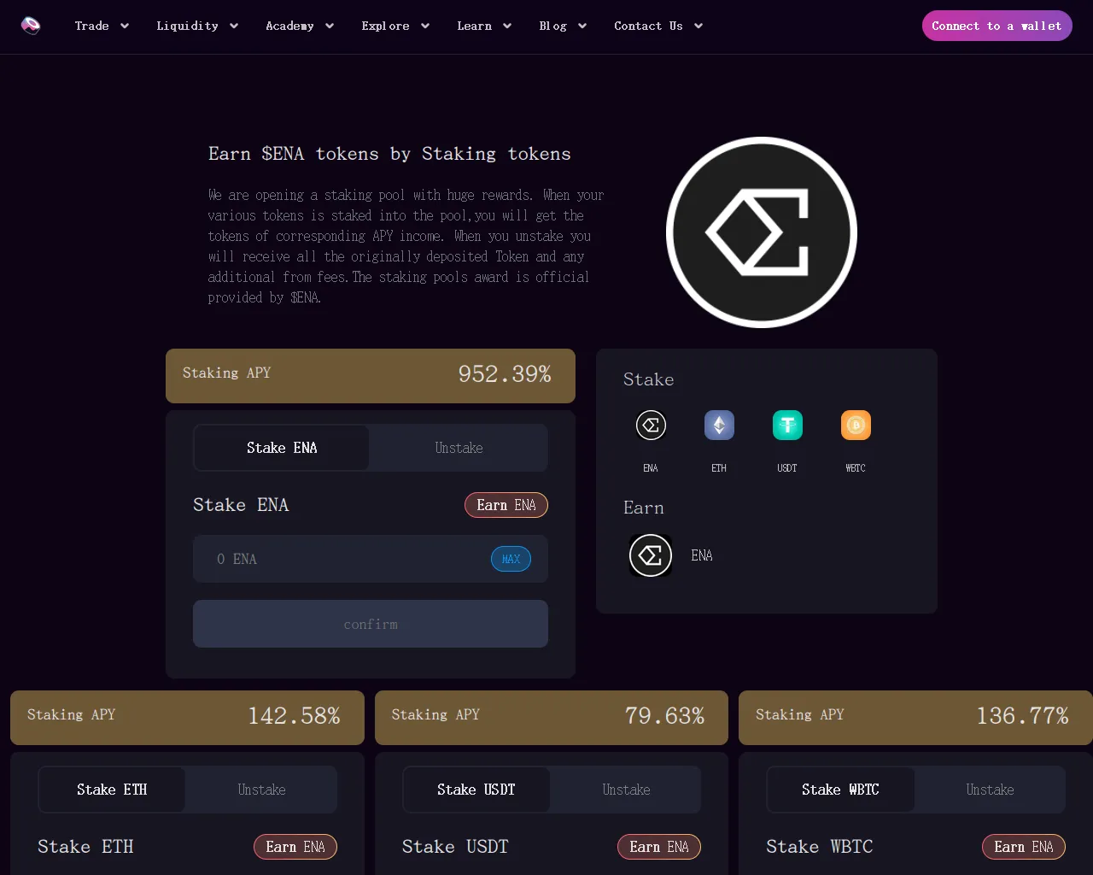Click the Earn ENA badge beside Stake ENA

[506, 505]
